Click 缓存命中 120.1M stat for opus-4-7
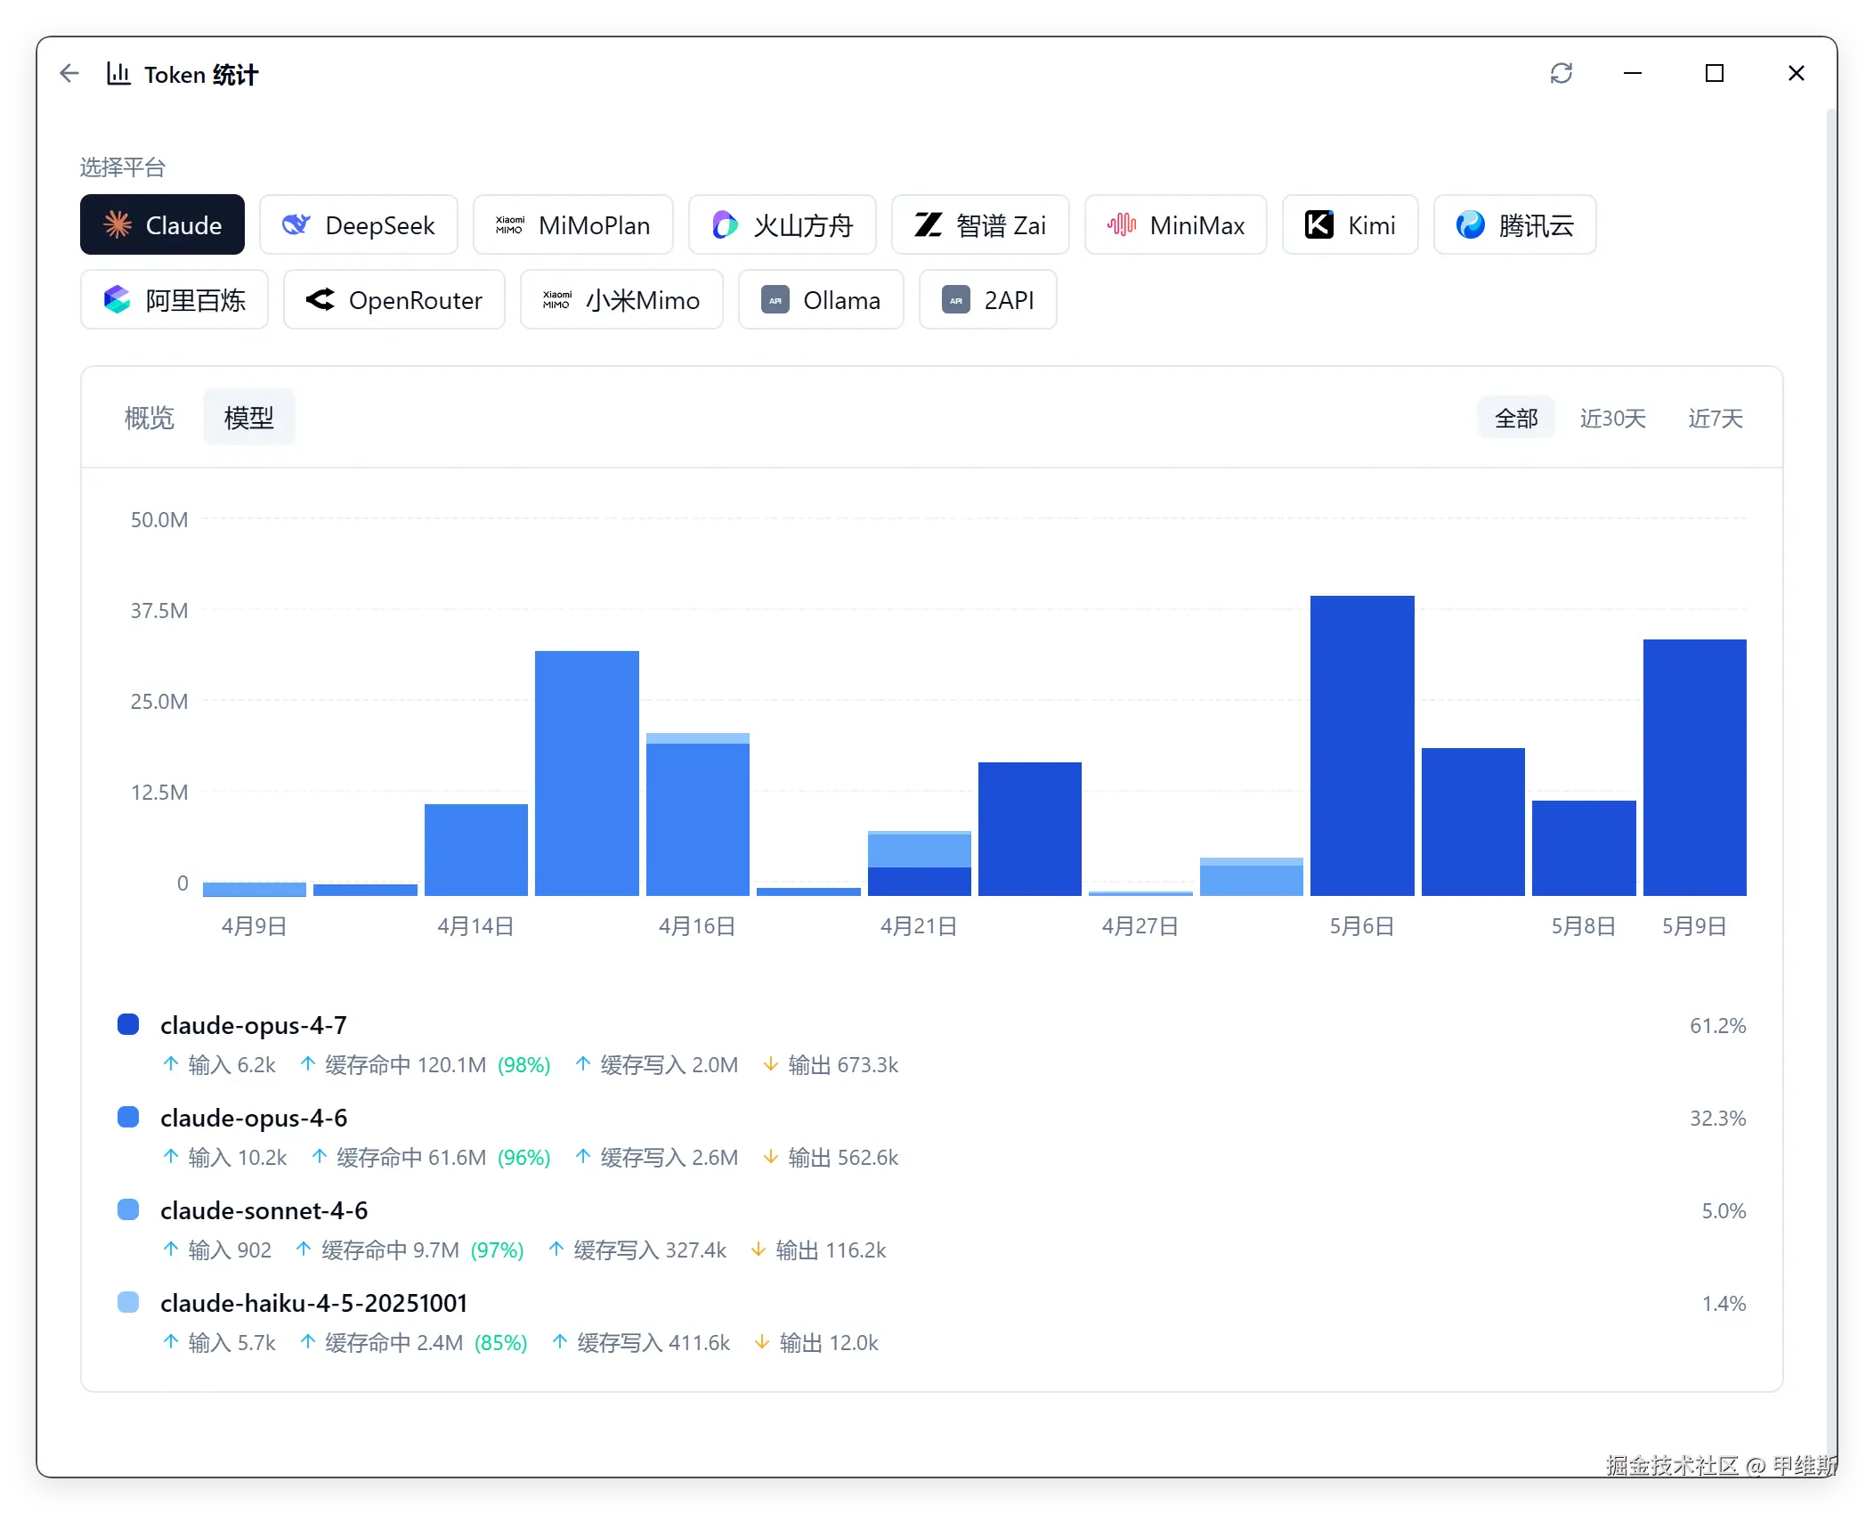 [x=425, y=1064]
